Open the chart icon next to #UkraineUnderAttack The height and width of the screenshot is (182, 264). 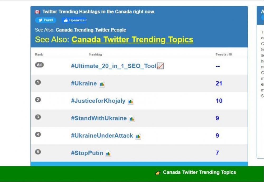coord(138,136)
